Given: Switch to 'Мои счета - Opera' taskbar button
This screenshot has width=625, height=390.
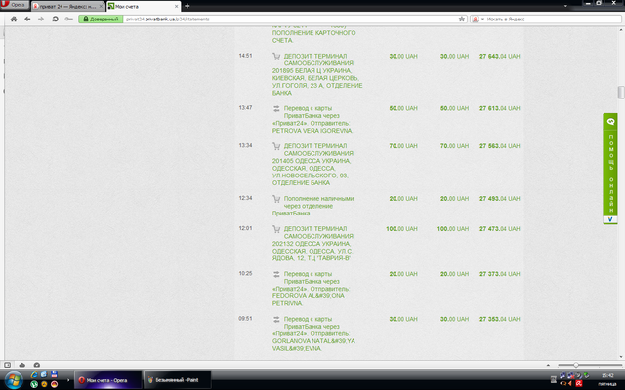Looking at the screenshot, I should coord(108,380).
